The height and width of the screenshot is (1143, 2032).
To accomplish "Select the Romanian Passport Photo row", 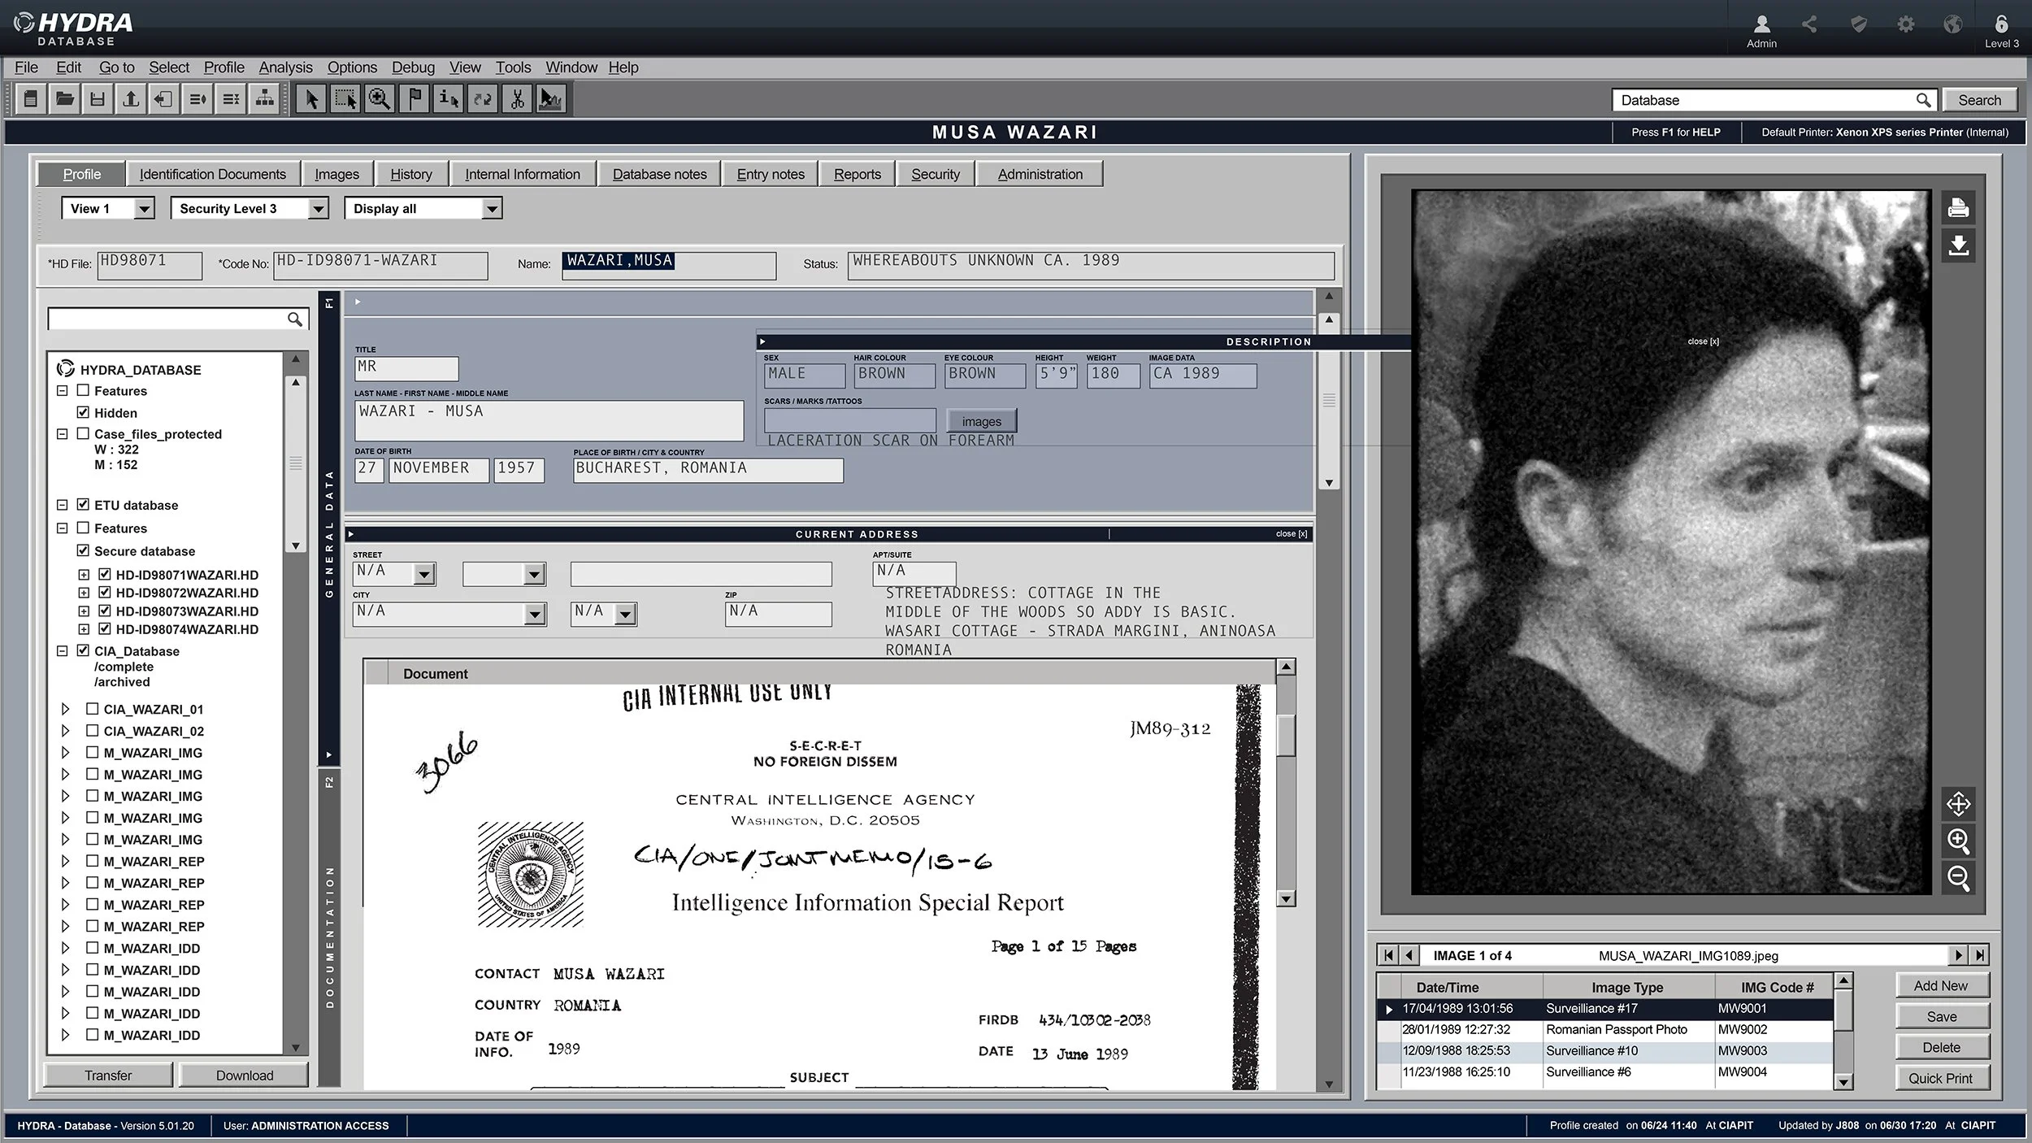I will pos(1606,1029).
